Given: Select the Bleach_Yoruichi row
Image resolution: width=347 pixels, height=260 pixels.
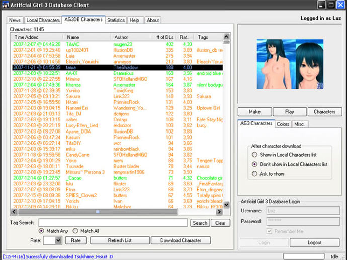Looking at the screenshot, I should pyautogui.click(x=117, y=62).
